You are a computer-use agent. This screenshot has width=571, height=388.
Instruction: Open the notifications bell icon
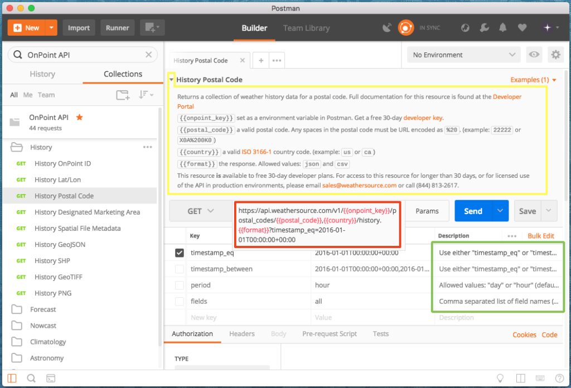click(503, 28)
